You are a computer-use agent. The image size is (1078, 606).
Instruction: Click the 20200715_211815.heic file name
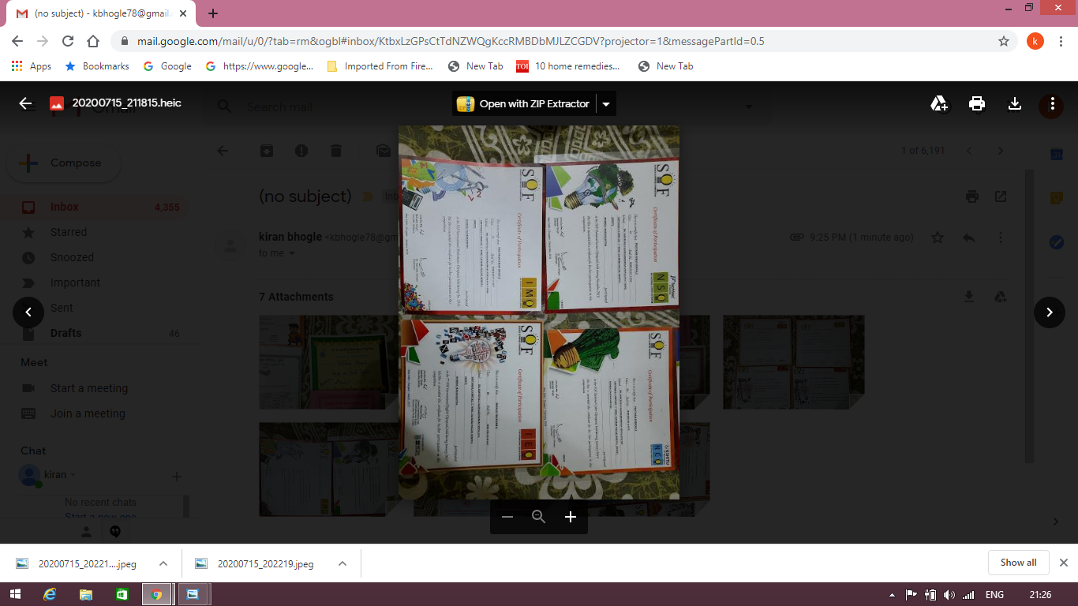point(127,103)
